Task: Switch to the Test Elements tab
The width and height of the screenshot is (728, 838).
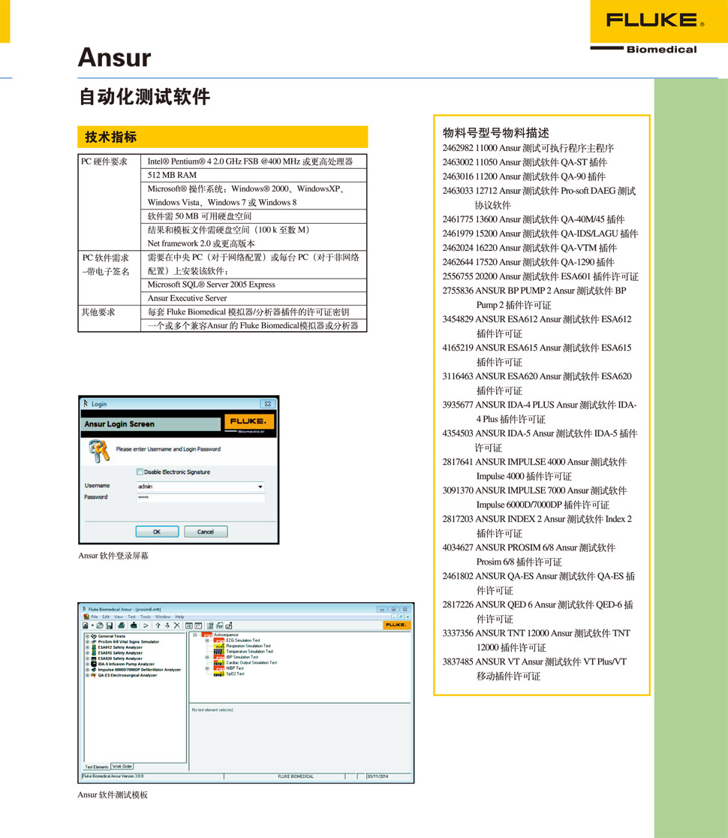Action: [97, 767]
